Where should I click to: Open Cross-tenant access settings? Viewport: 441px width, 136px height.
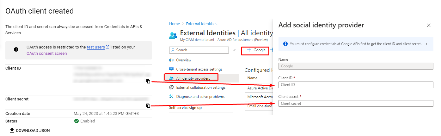click(199, 69)
